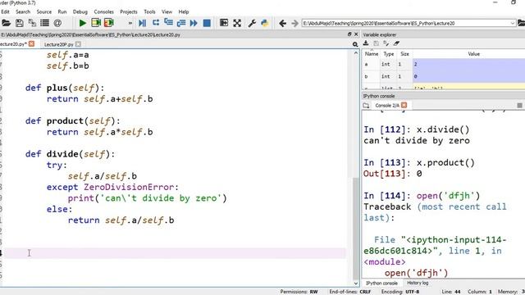Click the working directory path field
The image size is (525, 295).
(x=406, y=23)
